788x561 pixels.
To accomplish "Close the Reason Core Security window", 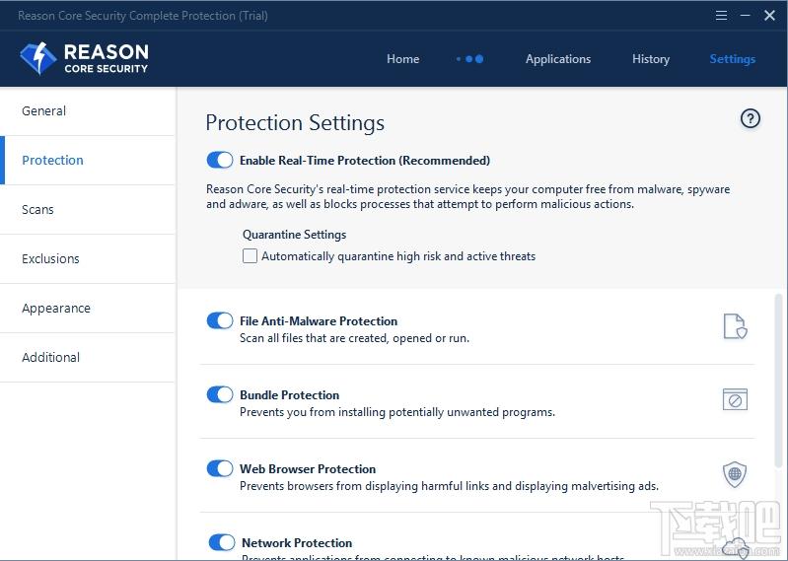I will [x=769, y=16].
